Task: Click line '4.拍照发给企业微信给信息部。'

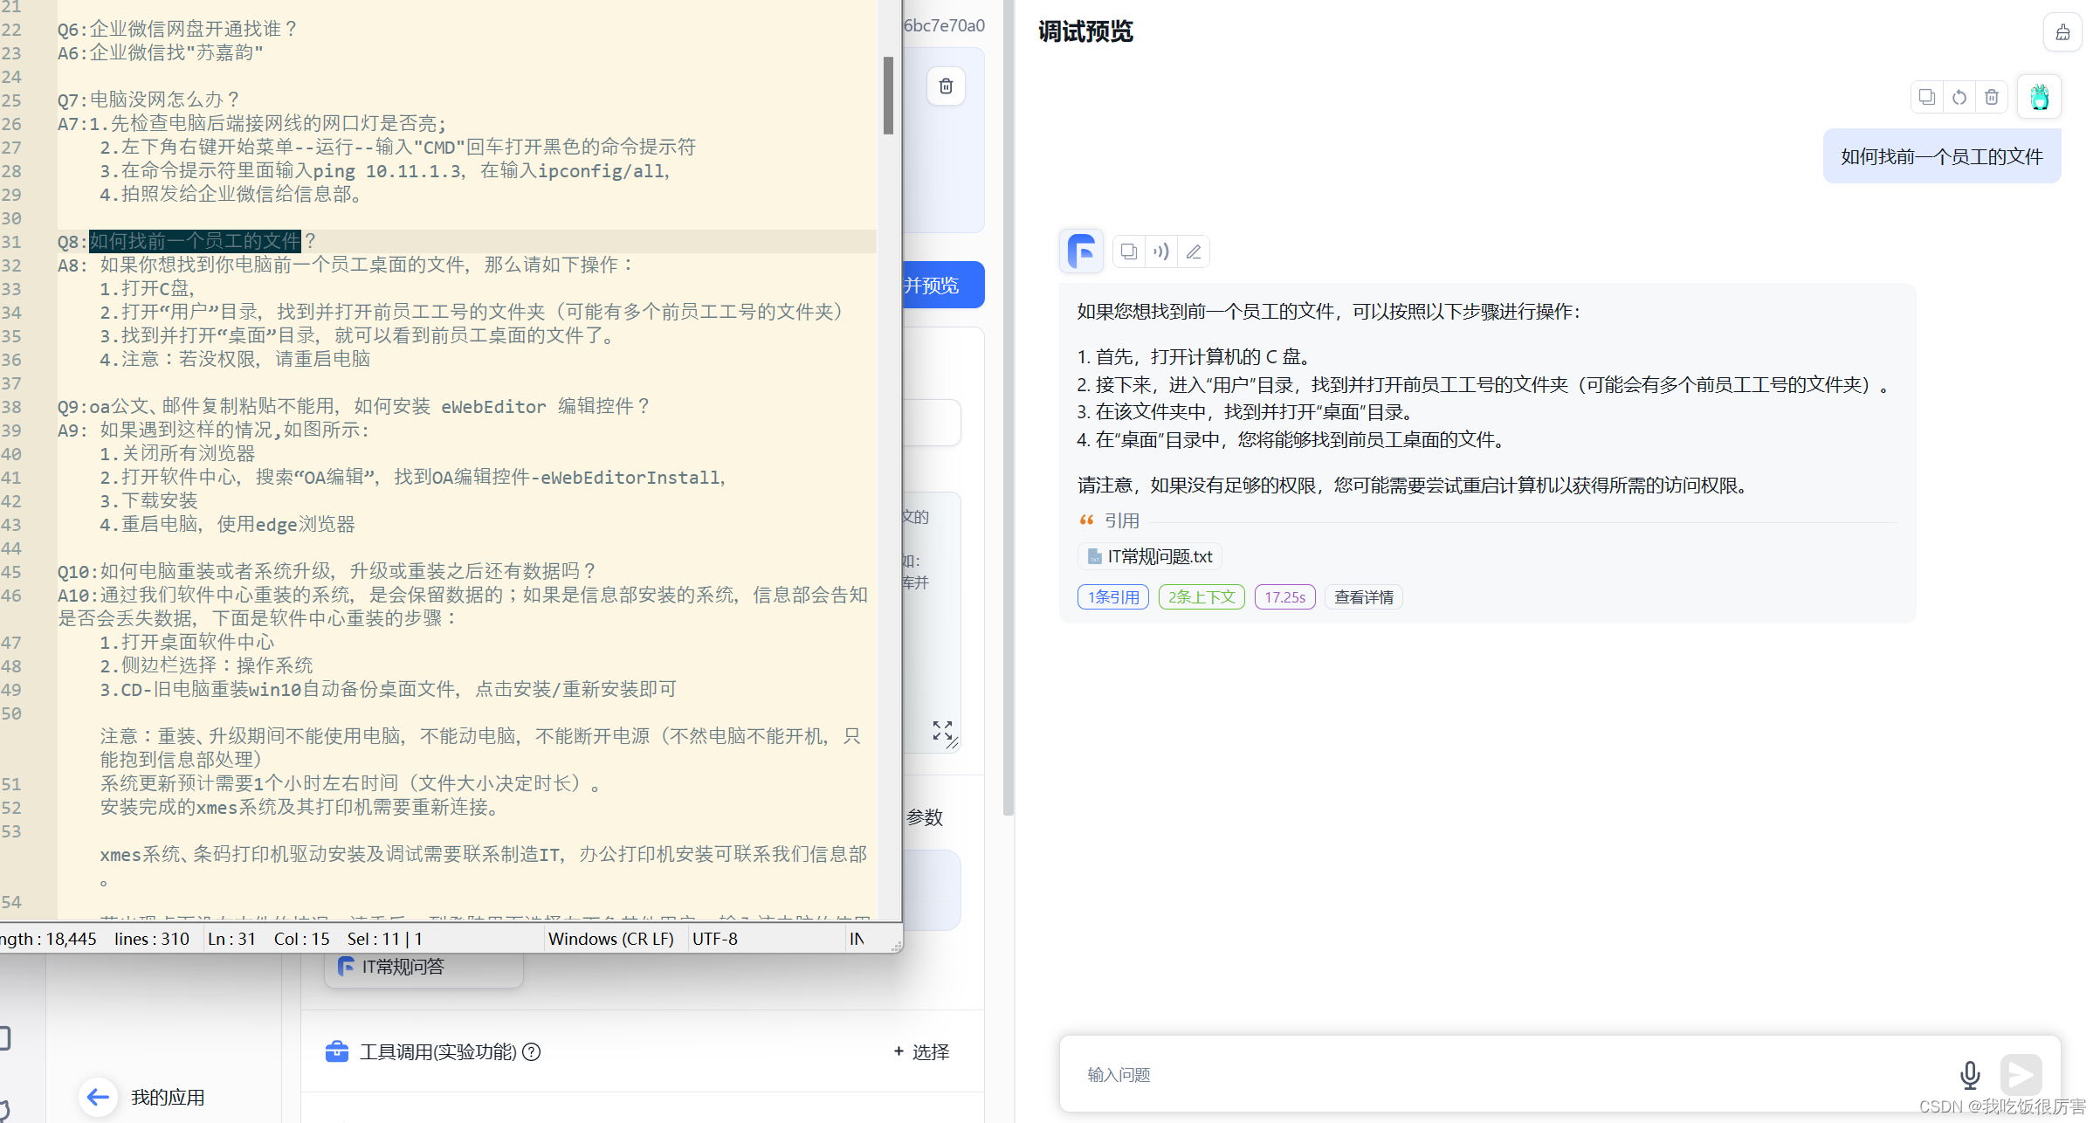Action: [x=231, y=194]
